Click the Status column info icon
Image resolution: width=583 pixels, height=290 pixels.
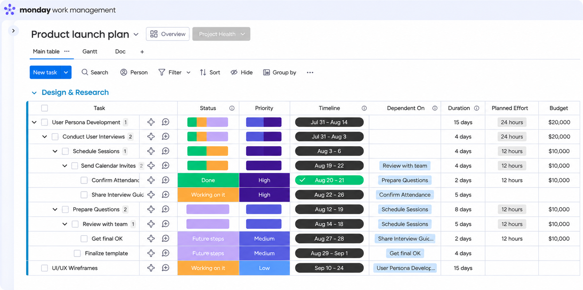(x=232, y=108)
